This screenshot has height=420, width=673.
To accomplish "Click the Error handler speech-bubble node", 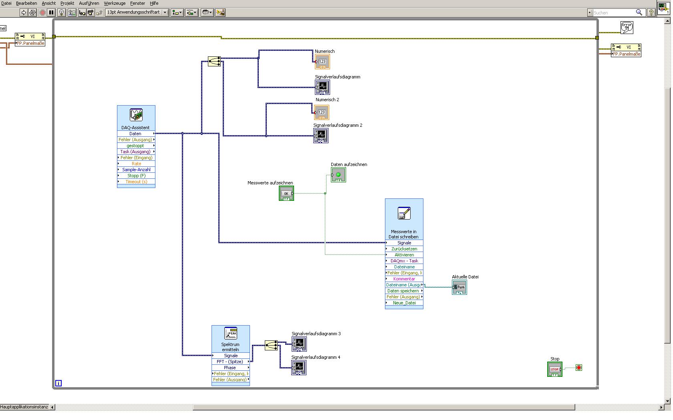I will click(x=627, y=28).
